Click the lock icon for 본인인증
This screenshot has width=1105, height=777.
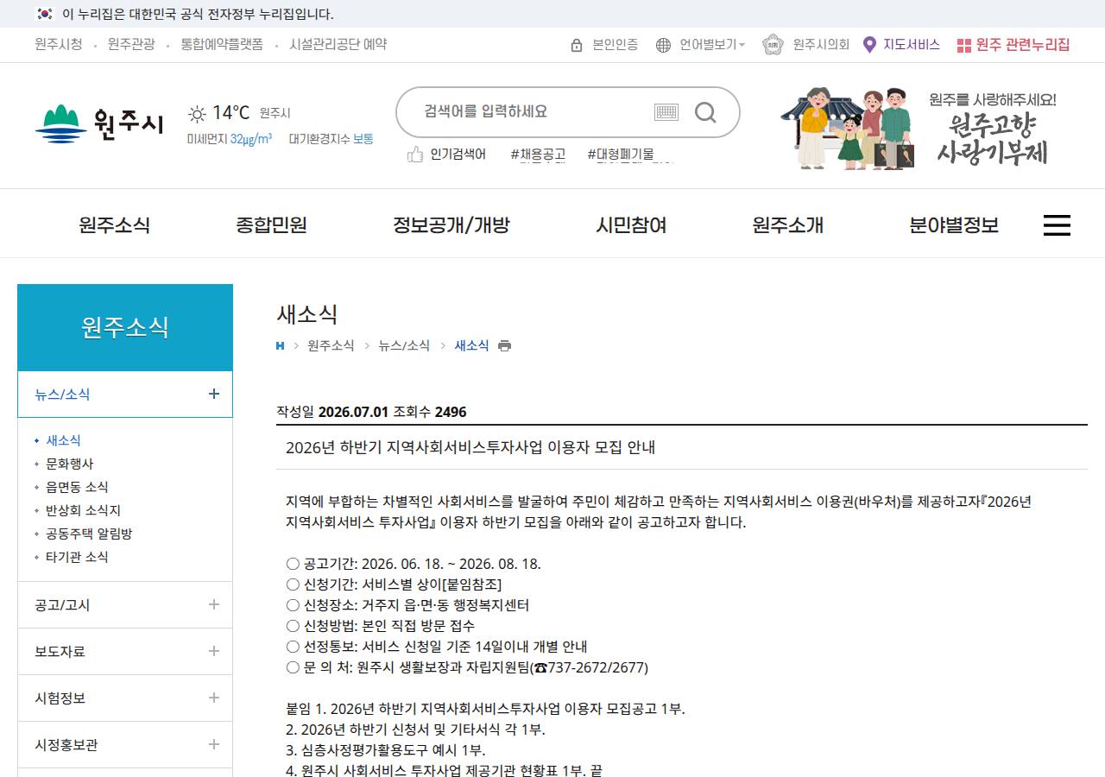click(577, 45)
